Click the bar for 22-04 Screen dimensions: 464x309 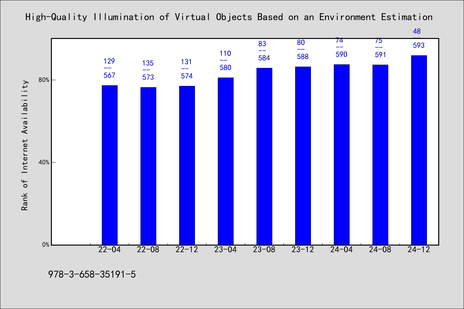110,165
